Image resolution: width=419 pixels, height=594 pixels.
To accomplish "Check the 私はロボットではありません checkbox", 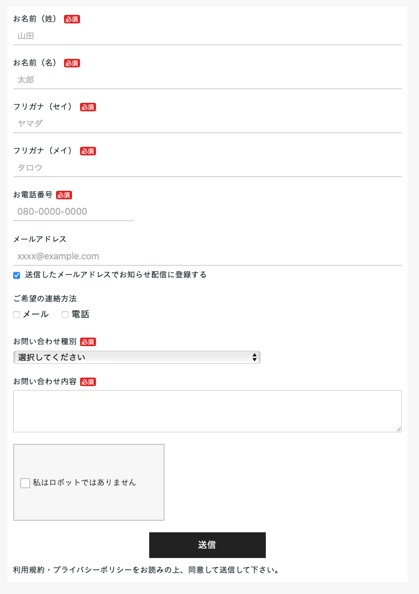I will click(25, 483).
